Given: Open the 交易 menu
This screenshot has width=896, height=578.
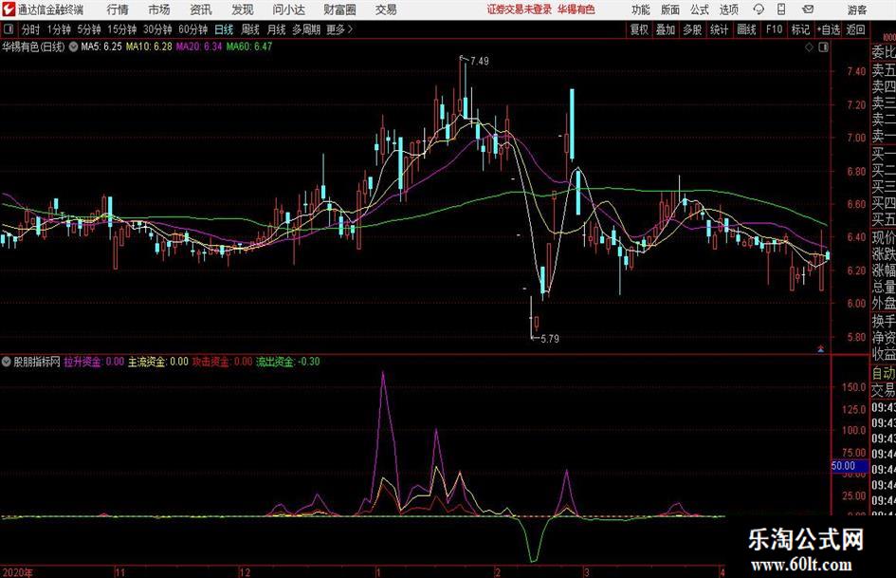Looking at the screenshot, I should click(x=386, y=9).
